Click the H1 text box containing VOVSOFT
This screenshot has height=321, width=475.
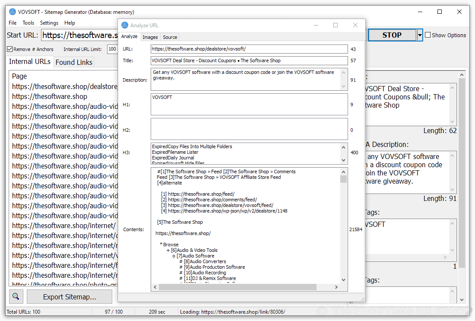pyautogui.click(x=249, y=104)
